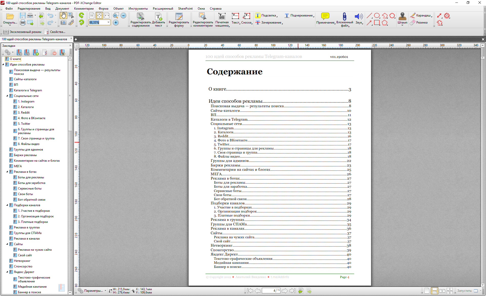Open the Edit Comments tool
This screenshot has width=486, height=296.
pos(203,20)
